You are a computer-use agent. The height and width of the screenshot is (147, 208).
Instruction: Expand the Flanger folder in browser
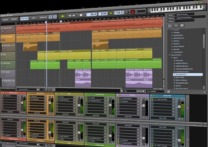pos(172,33)
